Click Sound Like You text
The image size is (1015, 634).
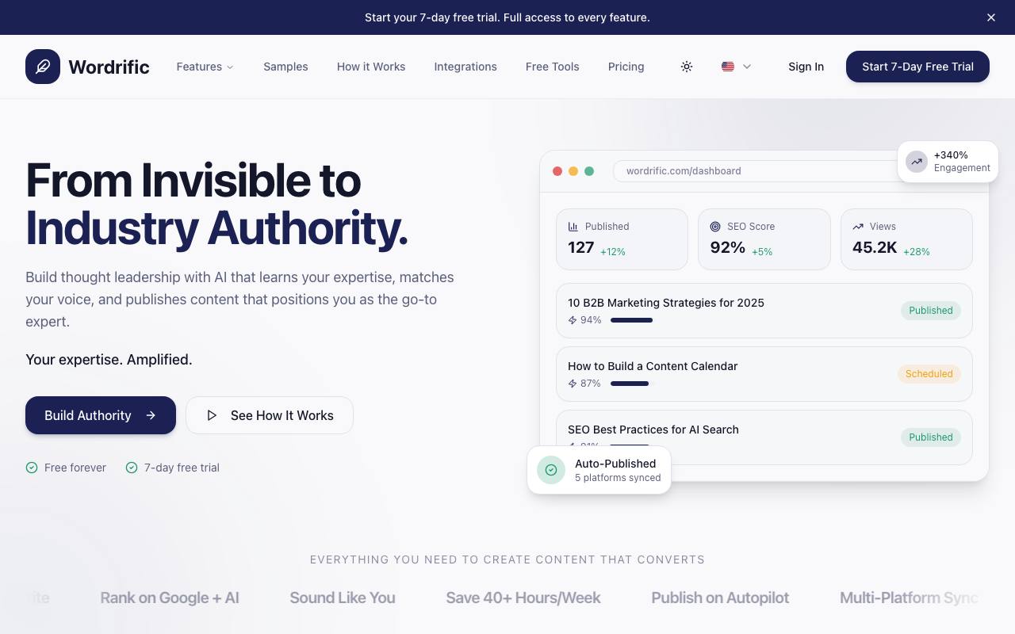pos(343,598)
